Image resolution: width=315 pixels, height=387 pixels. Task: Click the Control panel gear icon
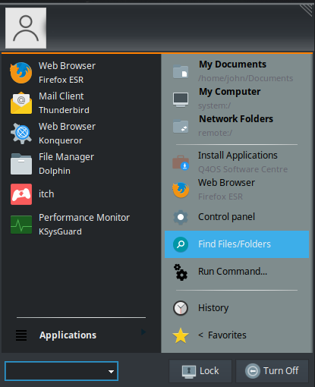click(181, 217)
